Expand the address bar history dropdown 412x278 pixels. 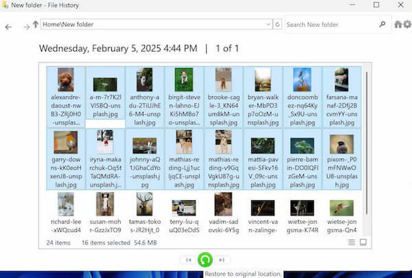click(268, 24)
